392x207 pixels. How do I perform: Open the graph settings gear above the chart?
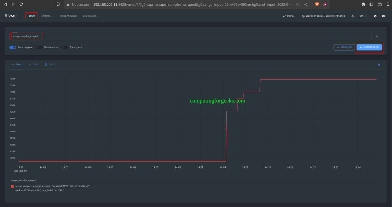point(379,64)
